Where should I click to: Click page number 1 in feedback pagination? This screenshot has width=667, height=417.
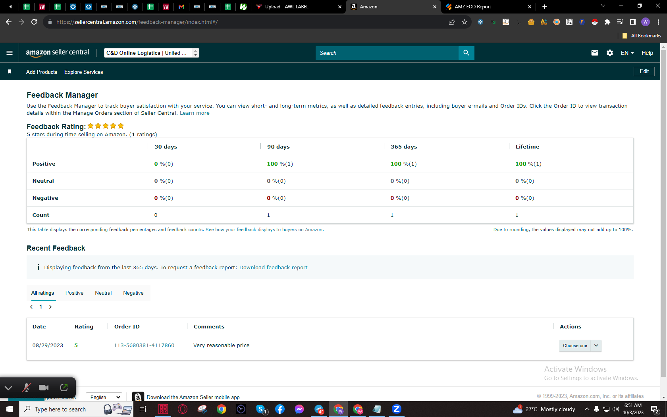pos(40,307)
